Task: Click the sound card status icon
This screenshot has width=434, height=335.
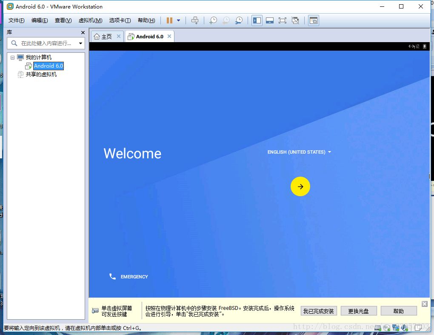Action: click(405, 328)
